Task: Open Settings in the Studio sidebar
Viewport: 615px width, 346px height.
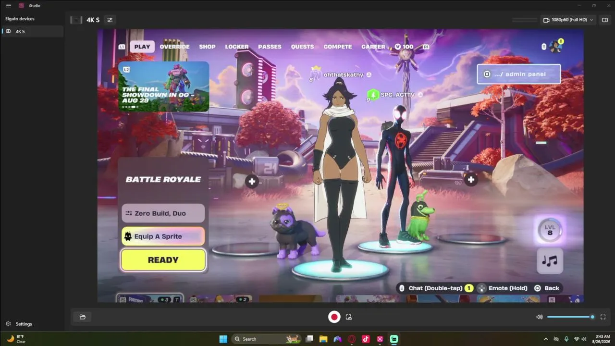Action: (x=19, y=324)
